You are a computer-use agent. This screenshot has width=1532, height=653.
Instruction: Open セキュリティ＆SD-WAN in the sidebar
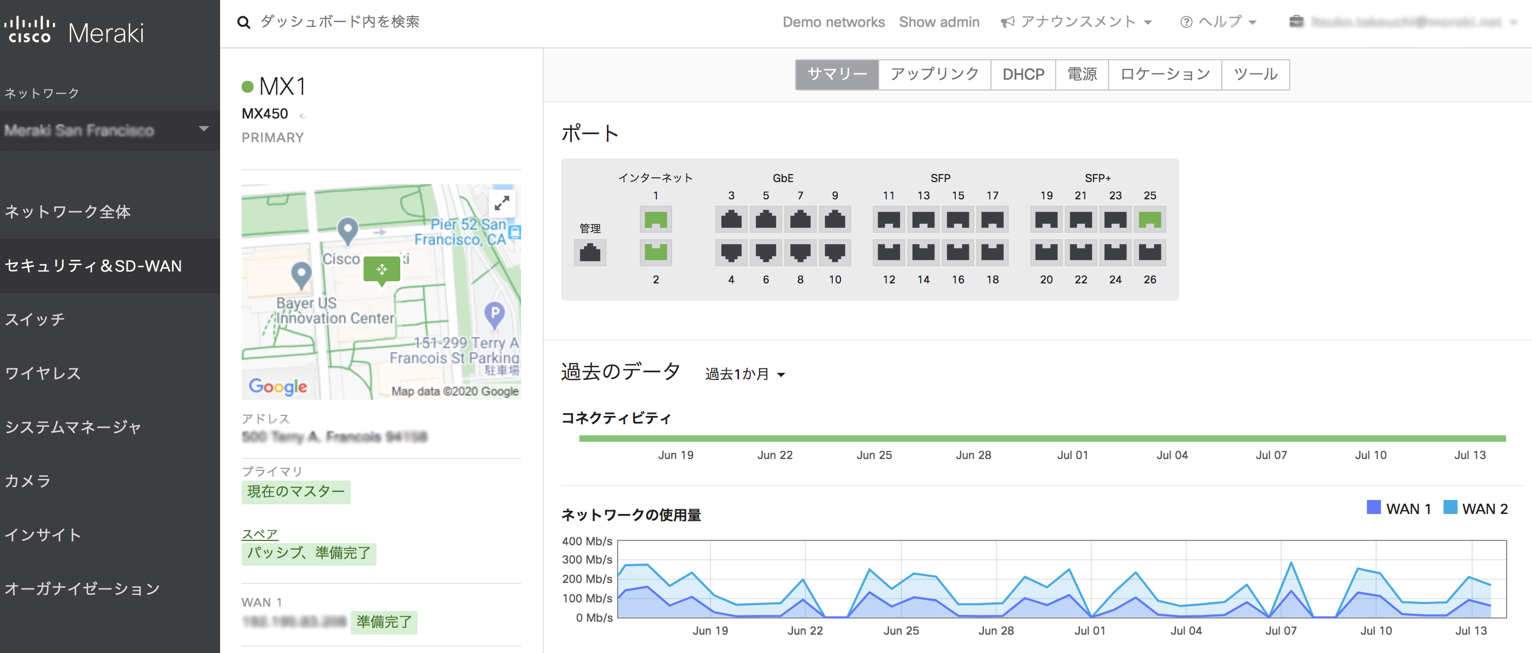pyautogui.click(x=110, y=266)
